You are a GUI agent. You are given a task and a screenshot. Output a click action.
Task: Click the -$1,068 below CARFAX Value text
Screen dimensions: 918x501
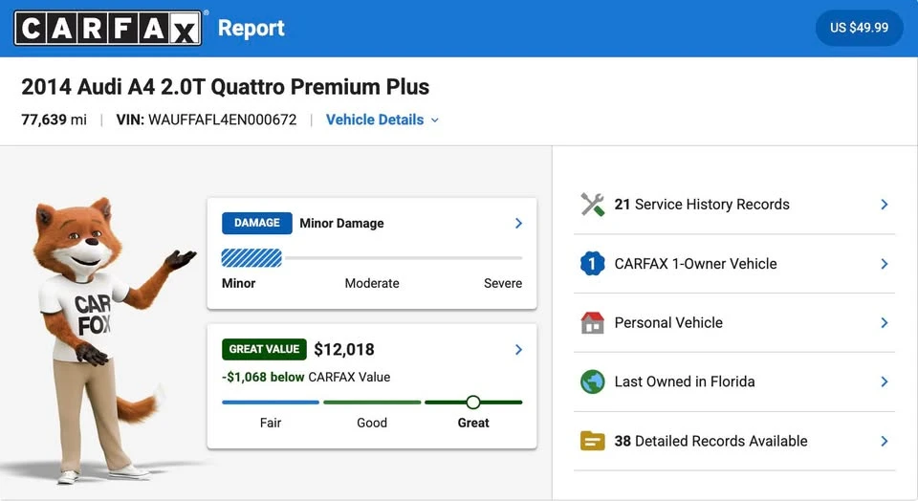[306, 377]
